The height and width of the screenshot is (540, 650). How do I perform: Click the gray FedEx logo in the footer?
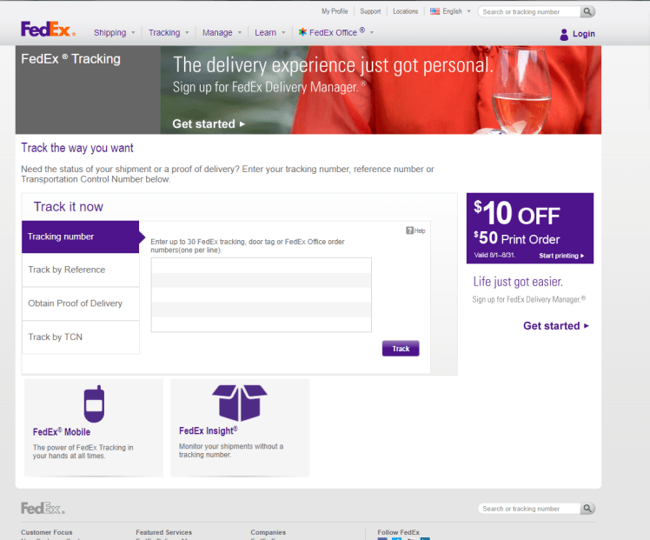click(x=43, y=508)
